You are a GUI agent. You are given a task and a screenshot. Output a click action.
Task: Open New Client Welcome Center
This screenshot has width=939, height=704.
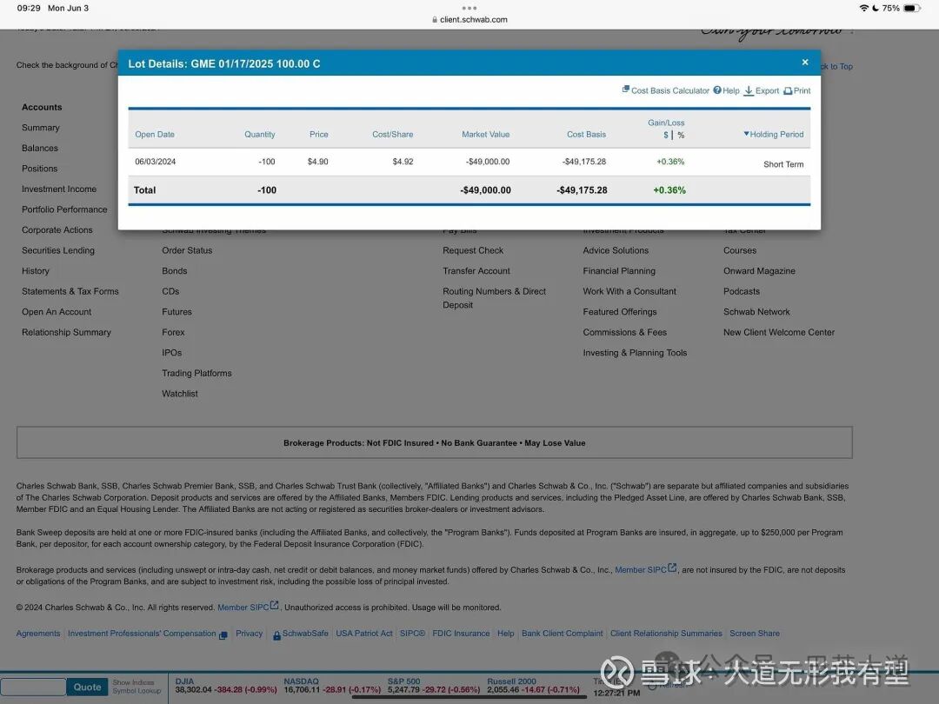pos(778,332)
